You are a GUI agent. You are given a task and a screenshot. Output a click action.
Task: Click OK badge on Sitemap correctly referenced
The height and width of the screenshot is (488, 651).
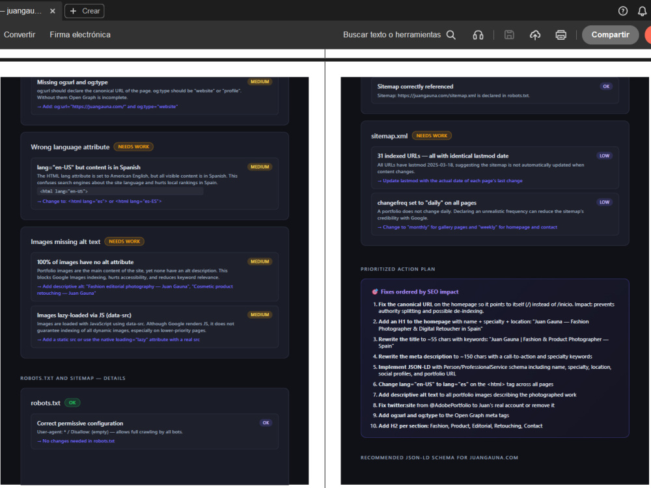(x=606, y=87)
